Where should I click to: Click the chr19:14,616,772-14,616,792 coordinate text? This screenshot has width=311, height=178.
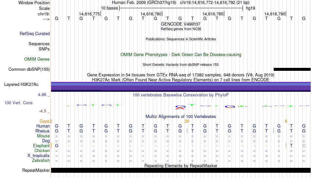215,3
